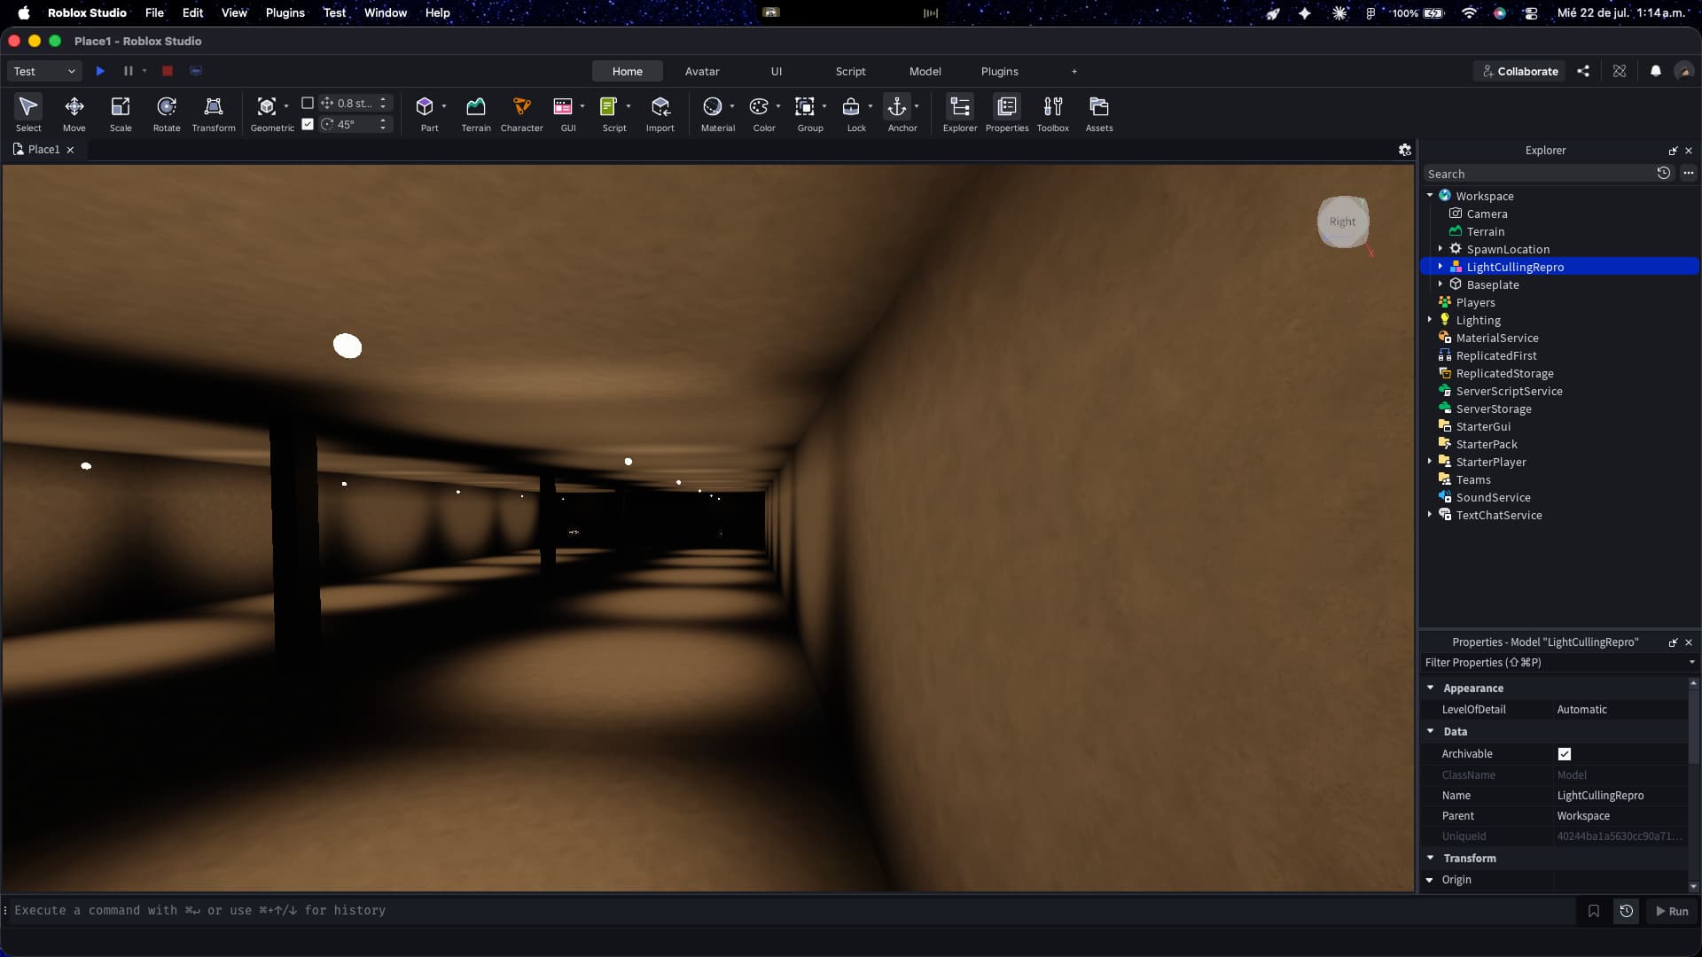Click the Explorer search field
1702x957 pixels.
1539,174
